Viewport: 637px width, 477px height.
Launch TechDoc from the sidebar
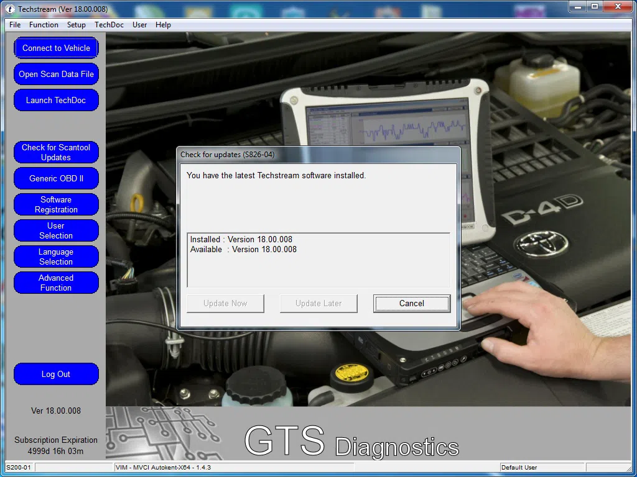click(56, 100)
